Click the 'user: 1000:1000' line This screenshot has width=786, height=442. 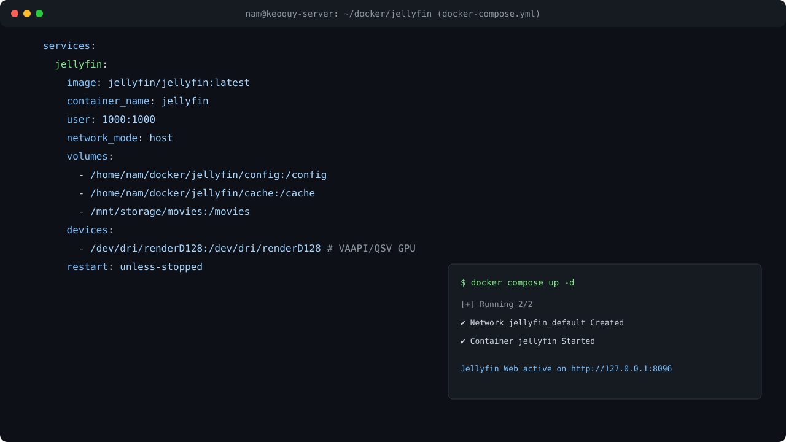[x=111, y=120]
